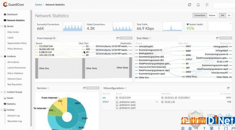The image size is (235, 130).
Task: Click the Total Traffic sparkline chart
Action: [x=172, y=26]
